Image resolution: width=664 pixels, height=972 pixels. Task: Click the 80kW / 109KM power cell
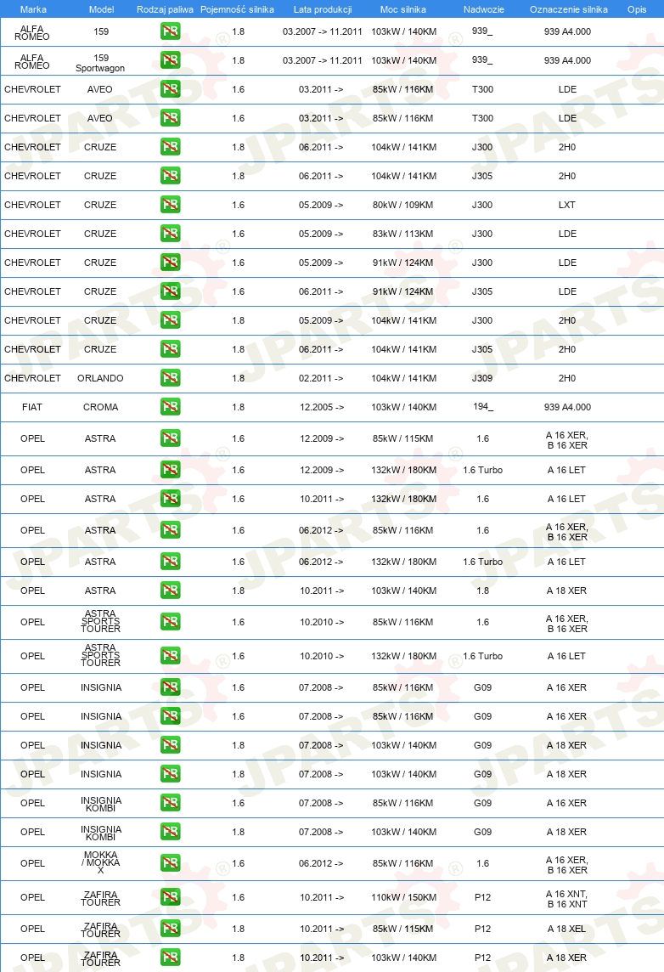coord(402,205)
